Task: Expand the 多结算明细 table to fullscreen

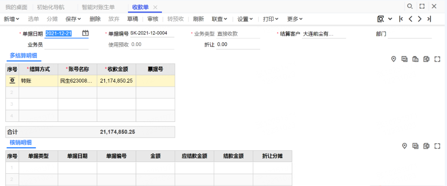Action: [437, 59]
